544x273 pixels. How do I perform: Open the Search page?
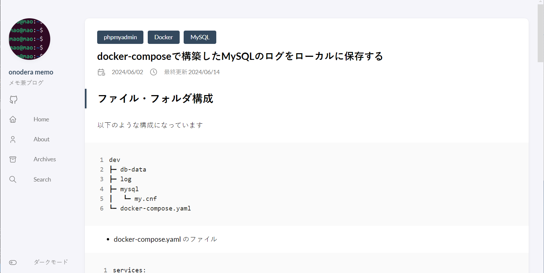coord(42,180)
